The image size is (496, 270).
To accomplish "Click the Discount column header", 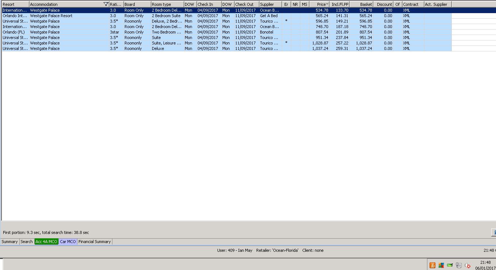I will tap(384, 4).
